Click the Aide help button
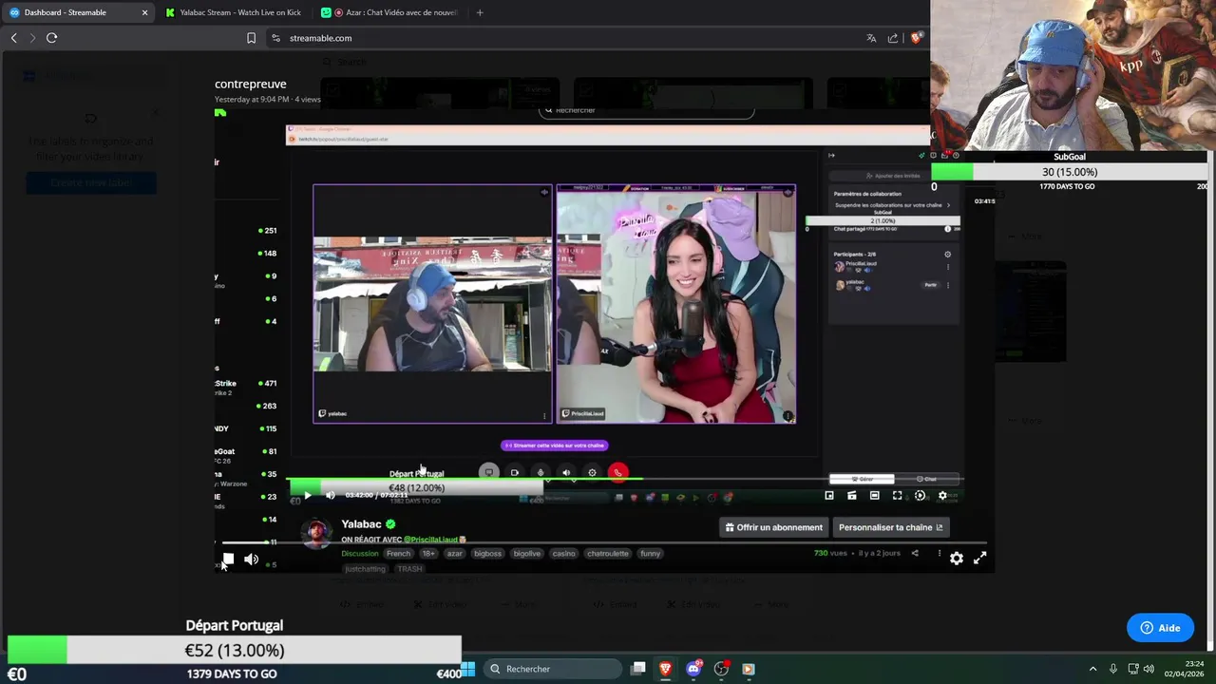1216x684 pixels. [x=1160, y=628]
